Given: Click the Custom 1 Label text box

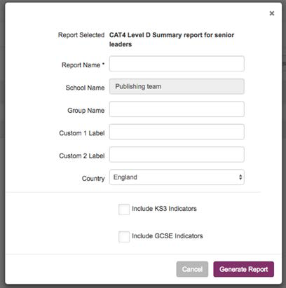Looking at the screenshot, I should (177, 132).
